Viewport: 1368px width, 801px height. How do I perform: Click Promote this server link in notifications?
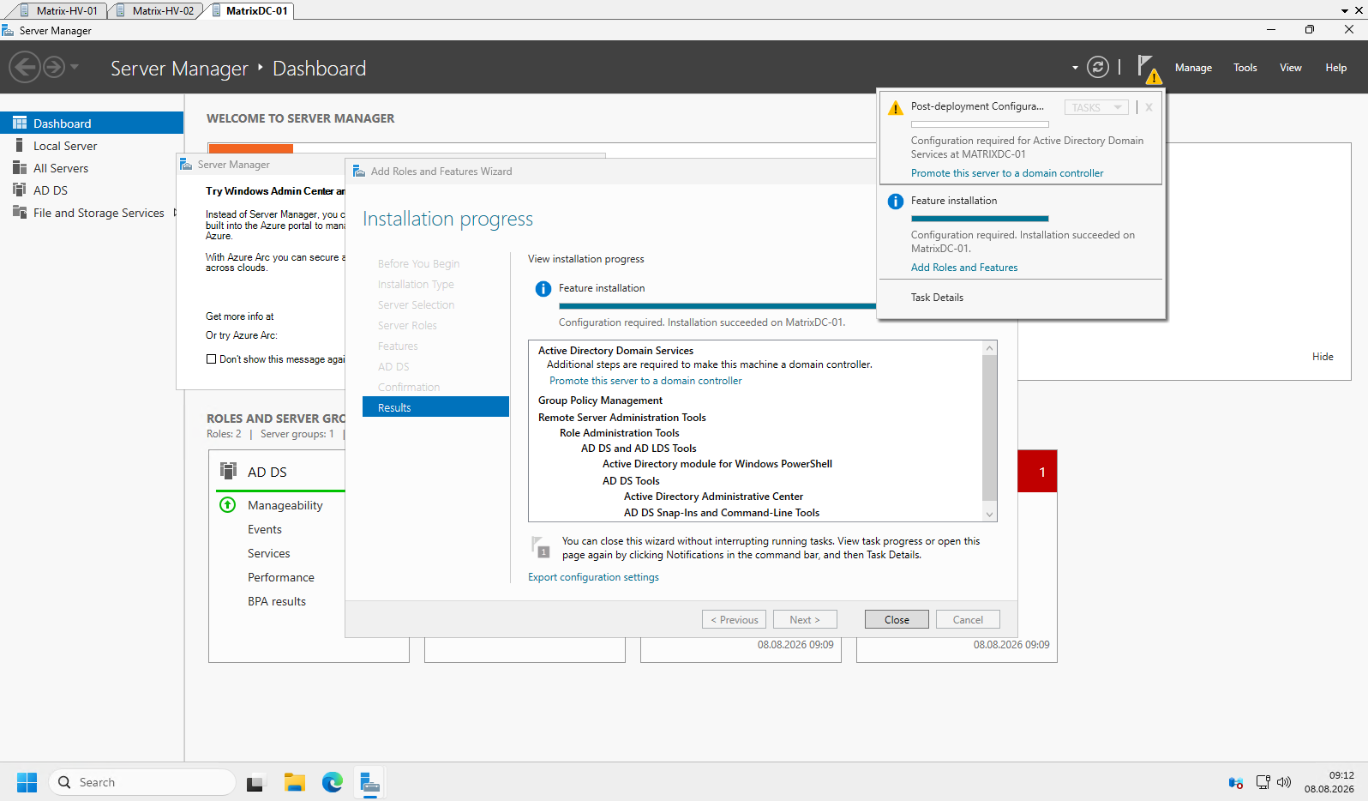[x=1007, y=173]
